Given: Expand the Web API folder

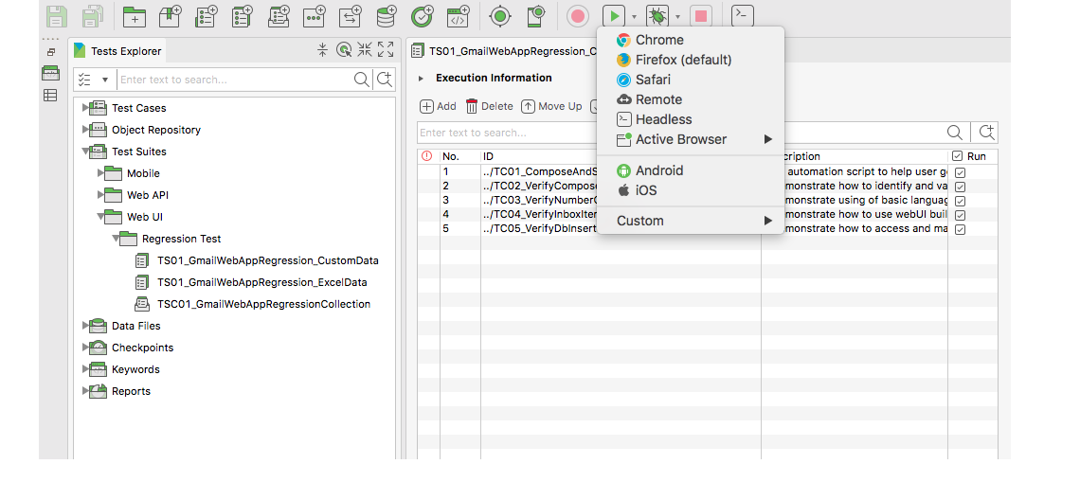Looking at the screenshot, I should (x=101, y=195).
